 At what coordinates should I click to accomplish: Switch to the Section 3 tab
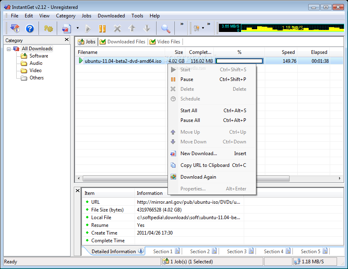(x=240, y=252)
